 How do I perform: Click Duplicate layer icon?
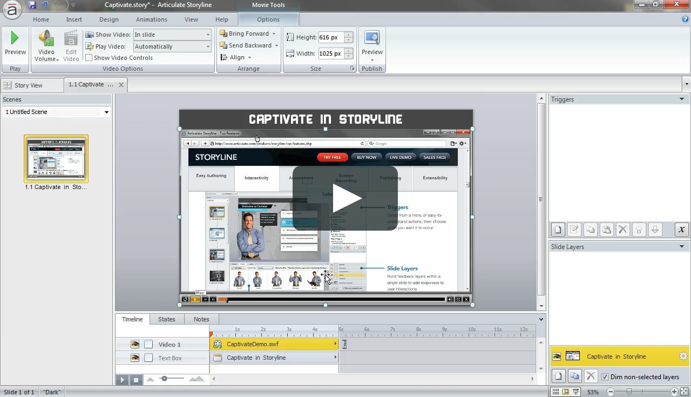(575, 376)
